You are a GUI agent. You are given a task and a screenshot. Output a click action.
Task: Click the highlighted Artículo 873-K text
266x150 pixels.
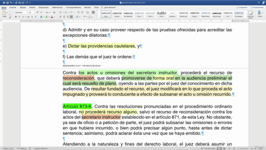coord(77,107)
